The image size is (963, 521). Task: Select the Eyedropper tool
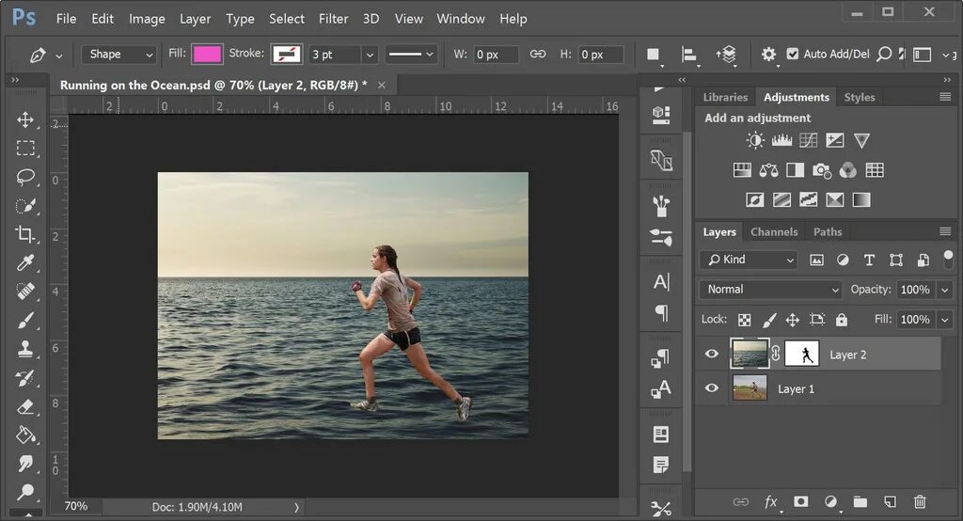point(25,263)
